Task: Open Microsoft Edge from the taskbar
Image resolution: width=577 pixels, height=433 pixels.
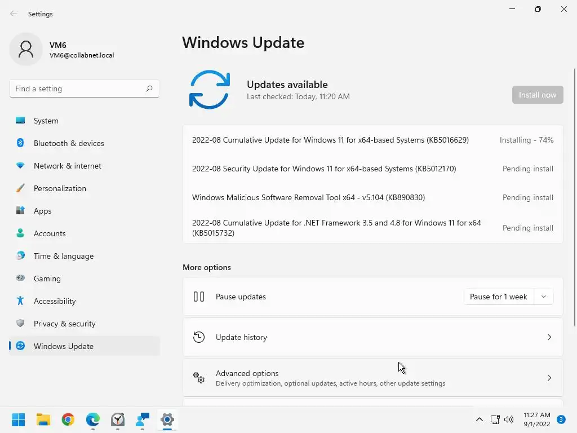Action: click(x=93, y=419)
